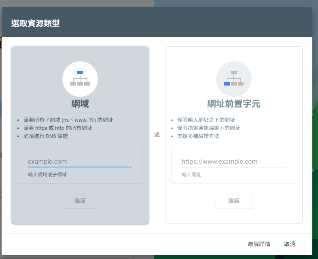318x259 pixels.
Task: Click the hint text 輸入網址
Action: 191,175
